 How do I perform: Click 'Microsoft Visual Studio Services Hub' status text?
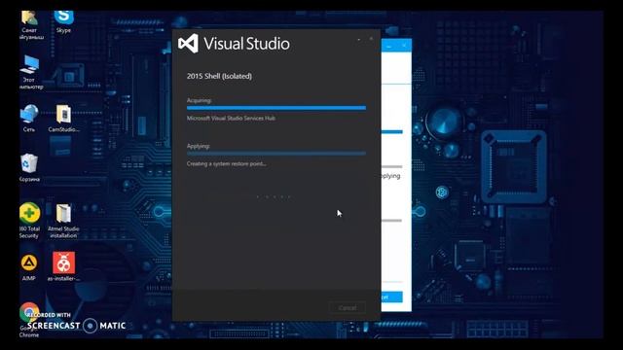click(x=231, y=119)
